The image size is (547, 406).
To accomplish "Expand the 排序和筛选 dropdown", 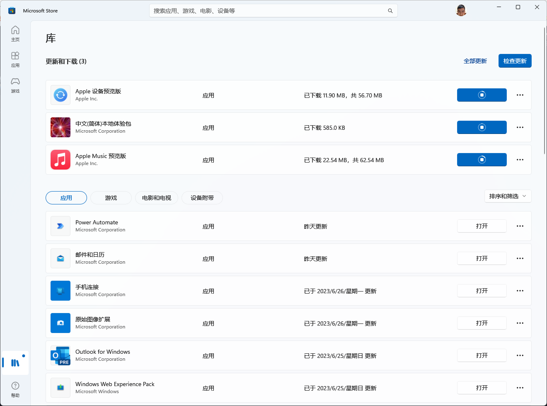I will pyautogui.click(x=508, y=196).
